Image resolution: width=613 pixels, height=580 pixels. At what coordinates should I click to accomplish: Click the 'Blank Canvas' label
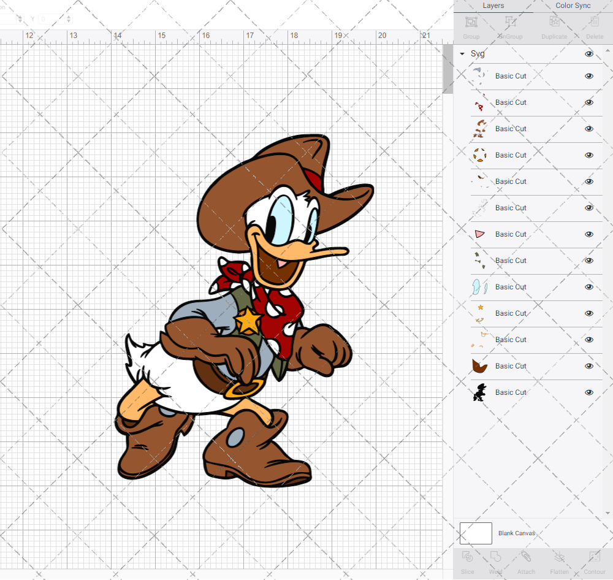tap(516, 533)
